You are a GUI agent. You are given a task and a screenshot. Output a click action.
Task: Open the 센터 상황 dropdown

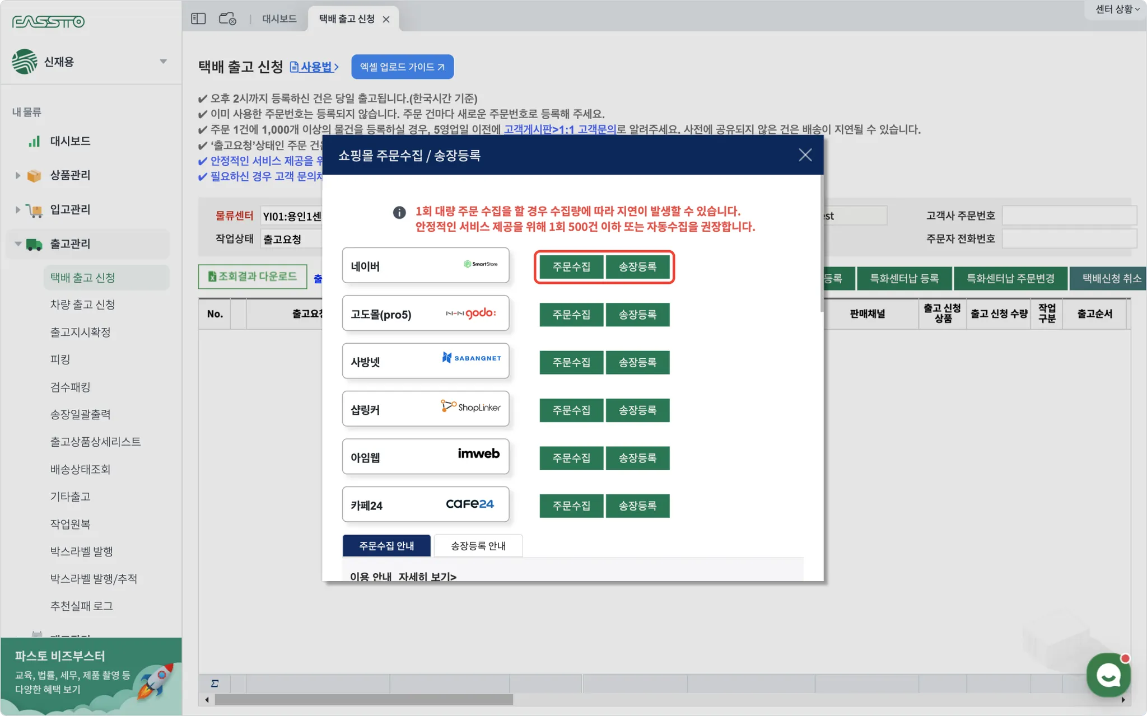tap(1117, 9)
